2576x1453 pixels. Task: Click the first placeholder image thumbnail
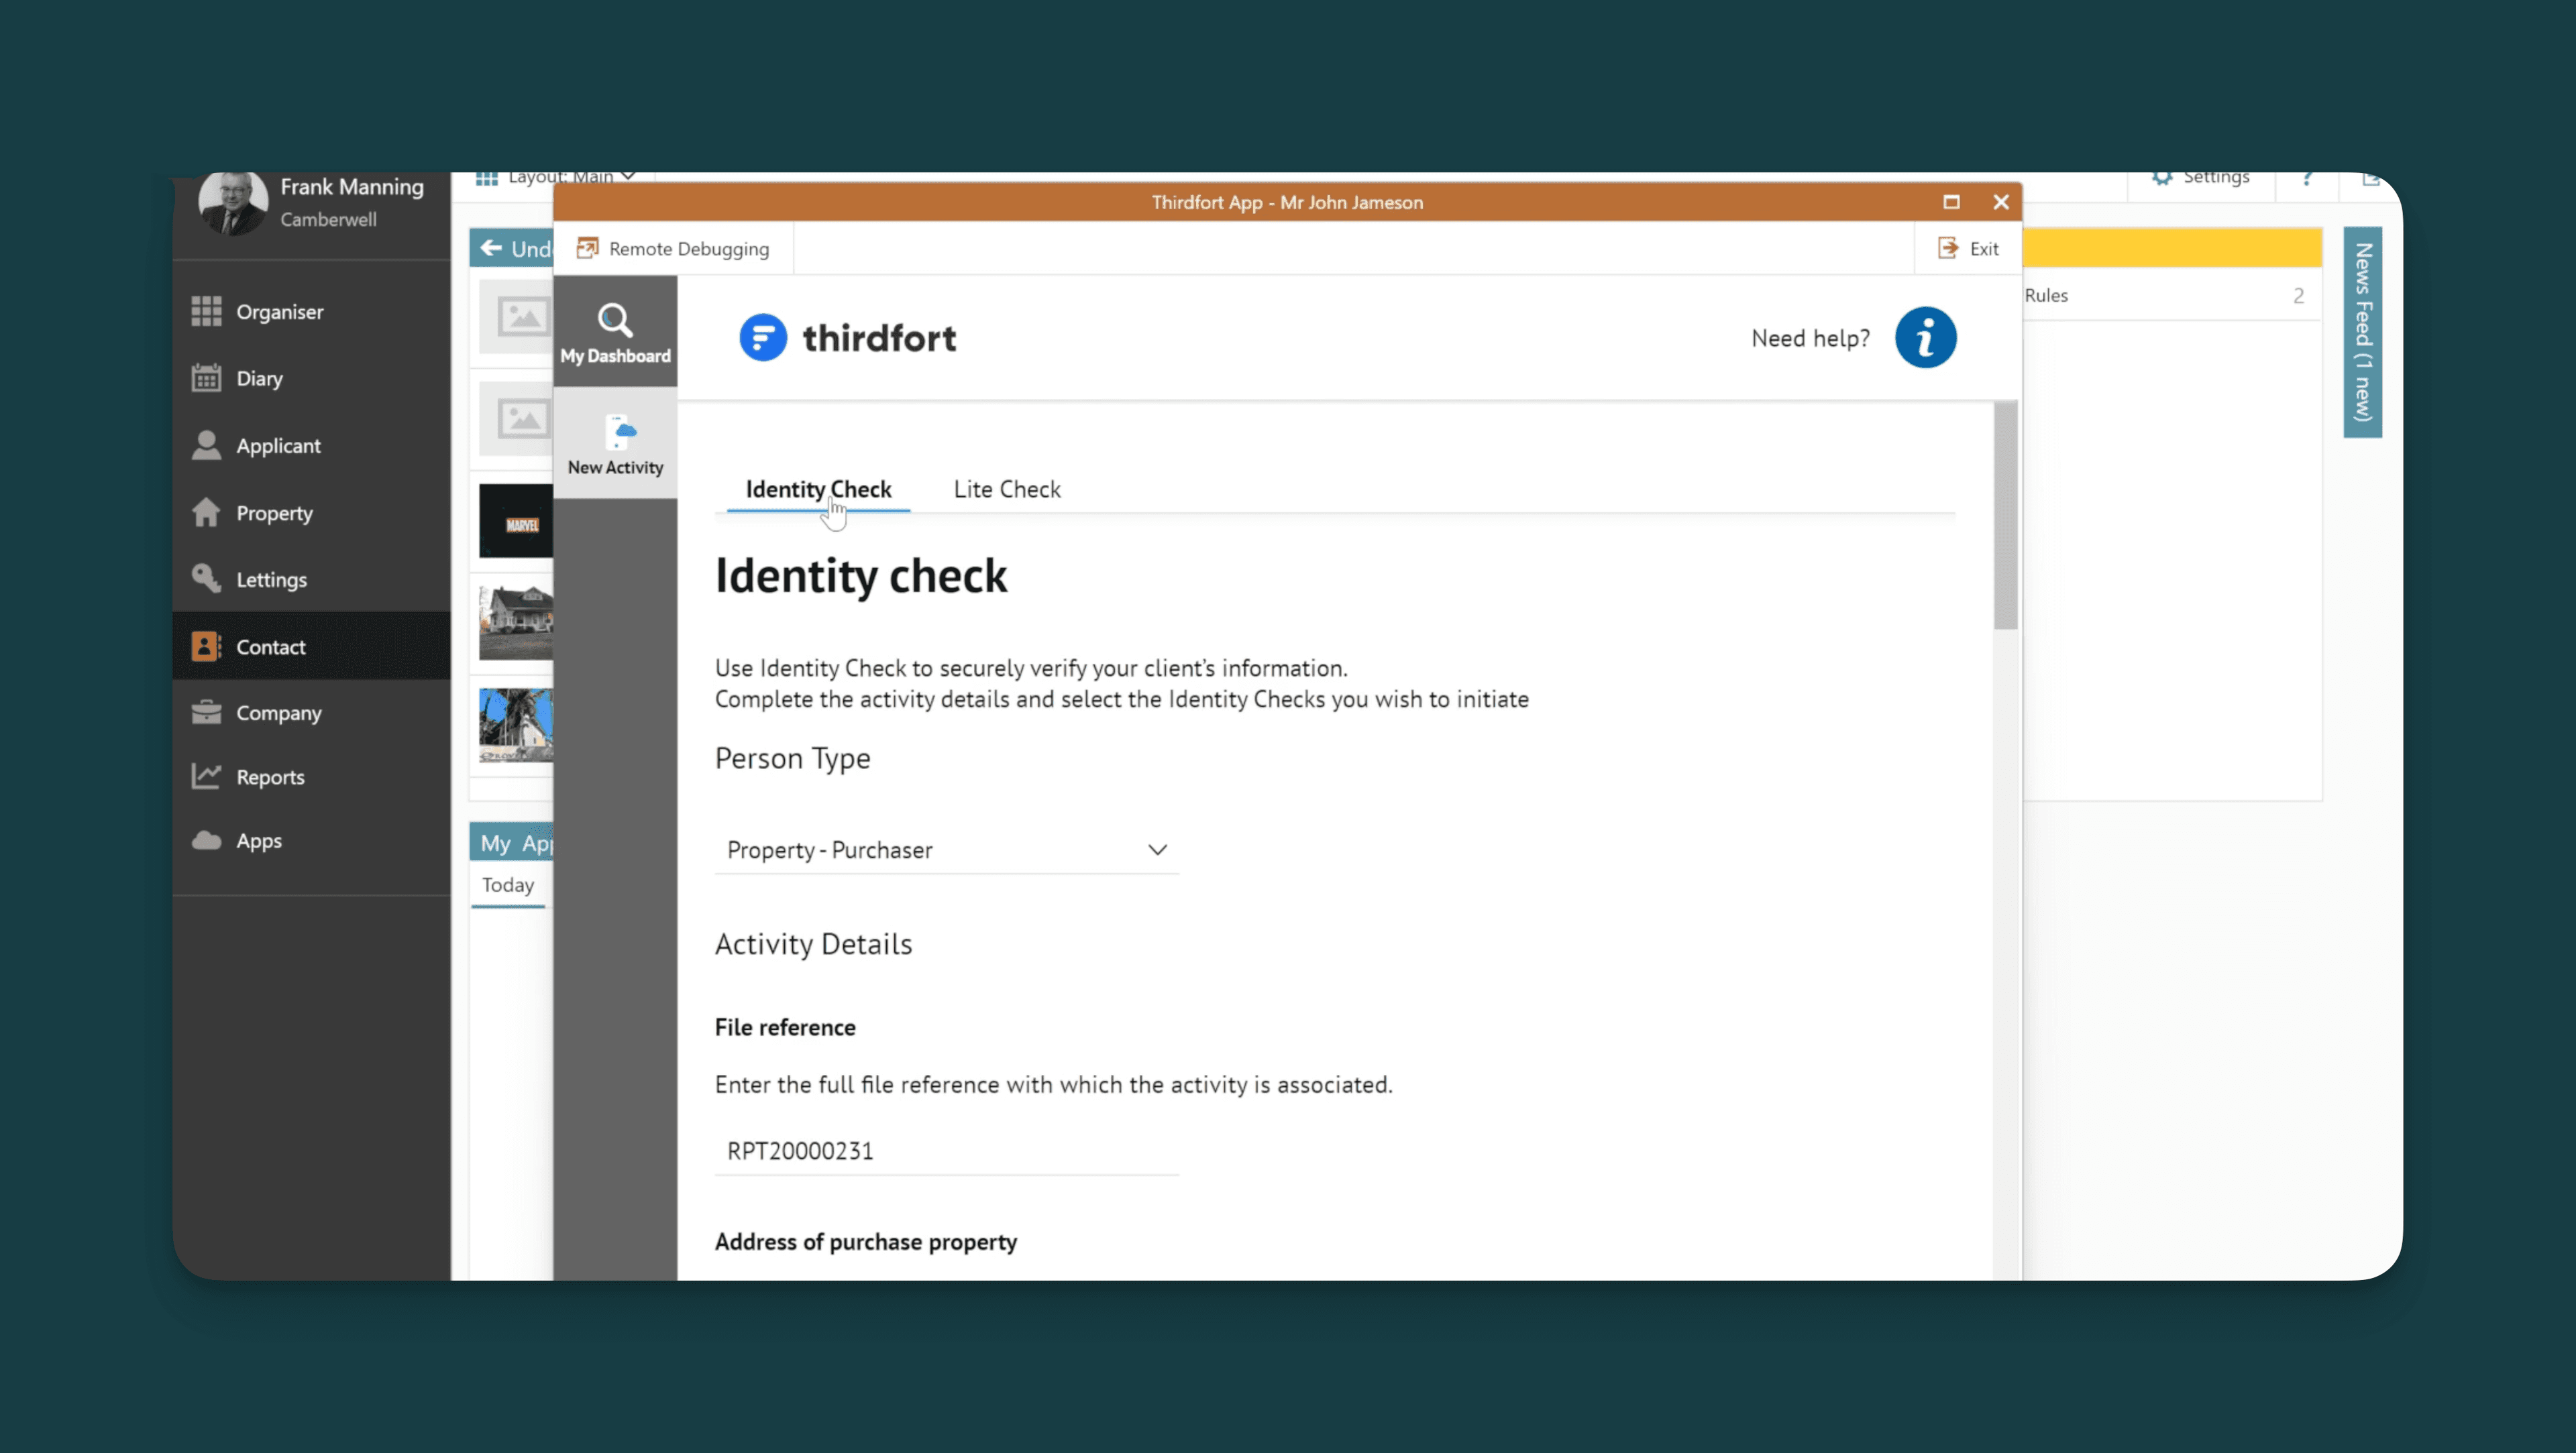[516, 318]
